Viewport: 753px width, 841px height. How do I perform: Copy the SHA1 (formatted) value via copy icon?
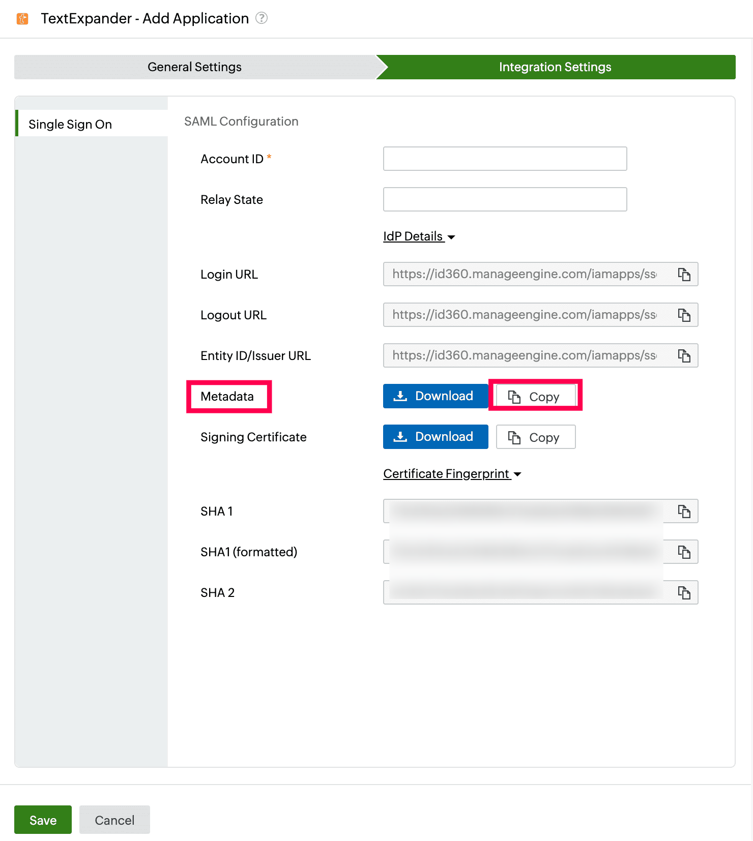pyautogui.click(x=684, y=552)
